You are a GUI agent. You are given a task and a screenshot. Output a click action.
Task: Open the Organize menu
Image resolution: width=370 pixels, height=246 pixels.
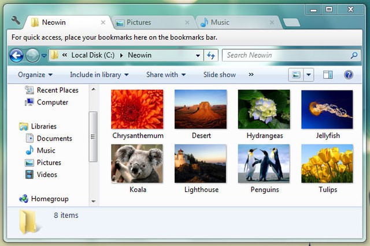coord(35,75)
